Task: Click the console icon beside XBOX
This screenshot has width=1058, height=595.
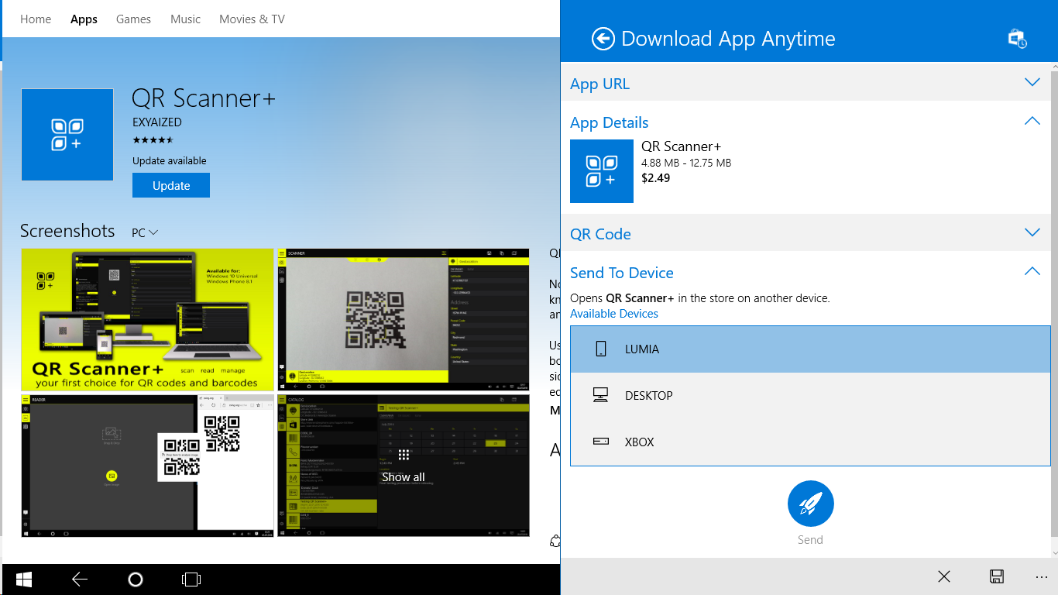Action: 600,442
